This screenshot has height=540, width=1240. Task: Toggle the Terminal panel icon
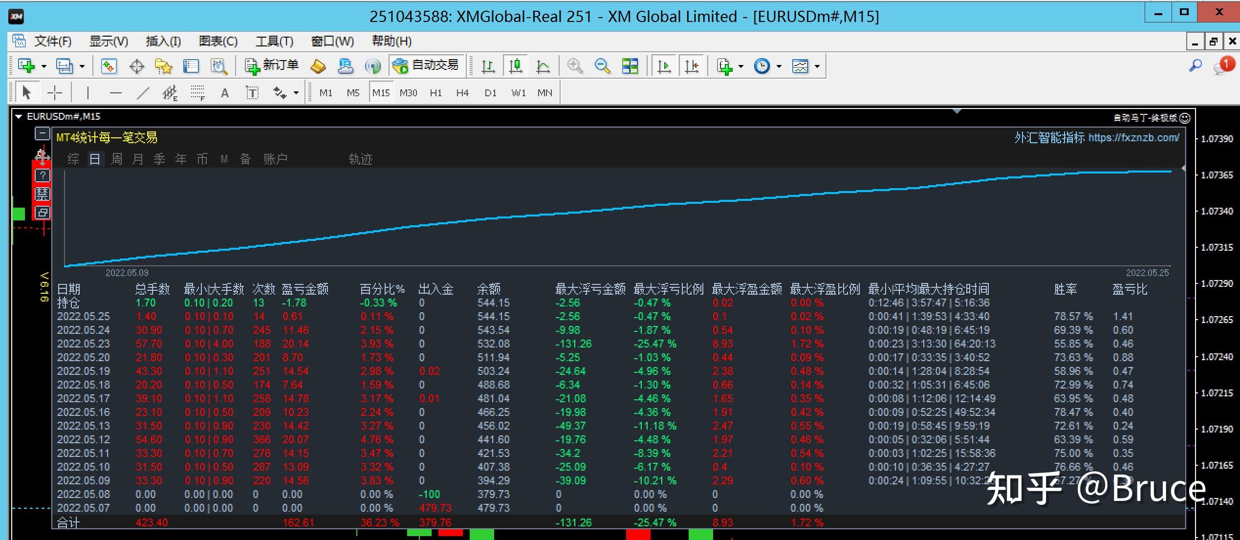point(191,66)
